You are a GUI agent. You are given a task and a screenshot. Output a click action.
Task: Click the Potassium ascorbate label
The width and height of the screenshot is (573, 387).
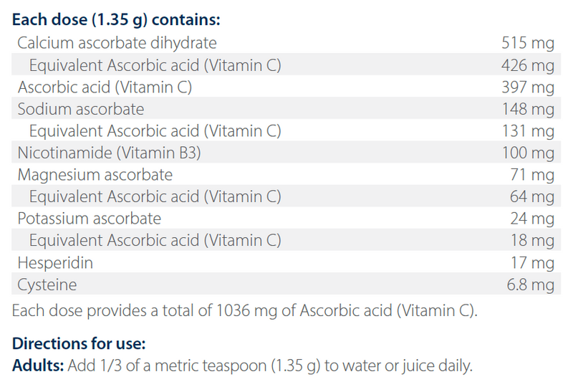89,219
